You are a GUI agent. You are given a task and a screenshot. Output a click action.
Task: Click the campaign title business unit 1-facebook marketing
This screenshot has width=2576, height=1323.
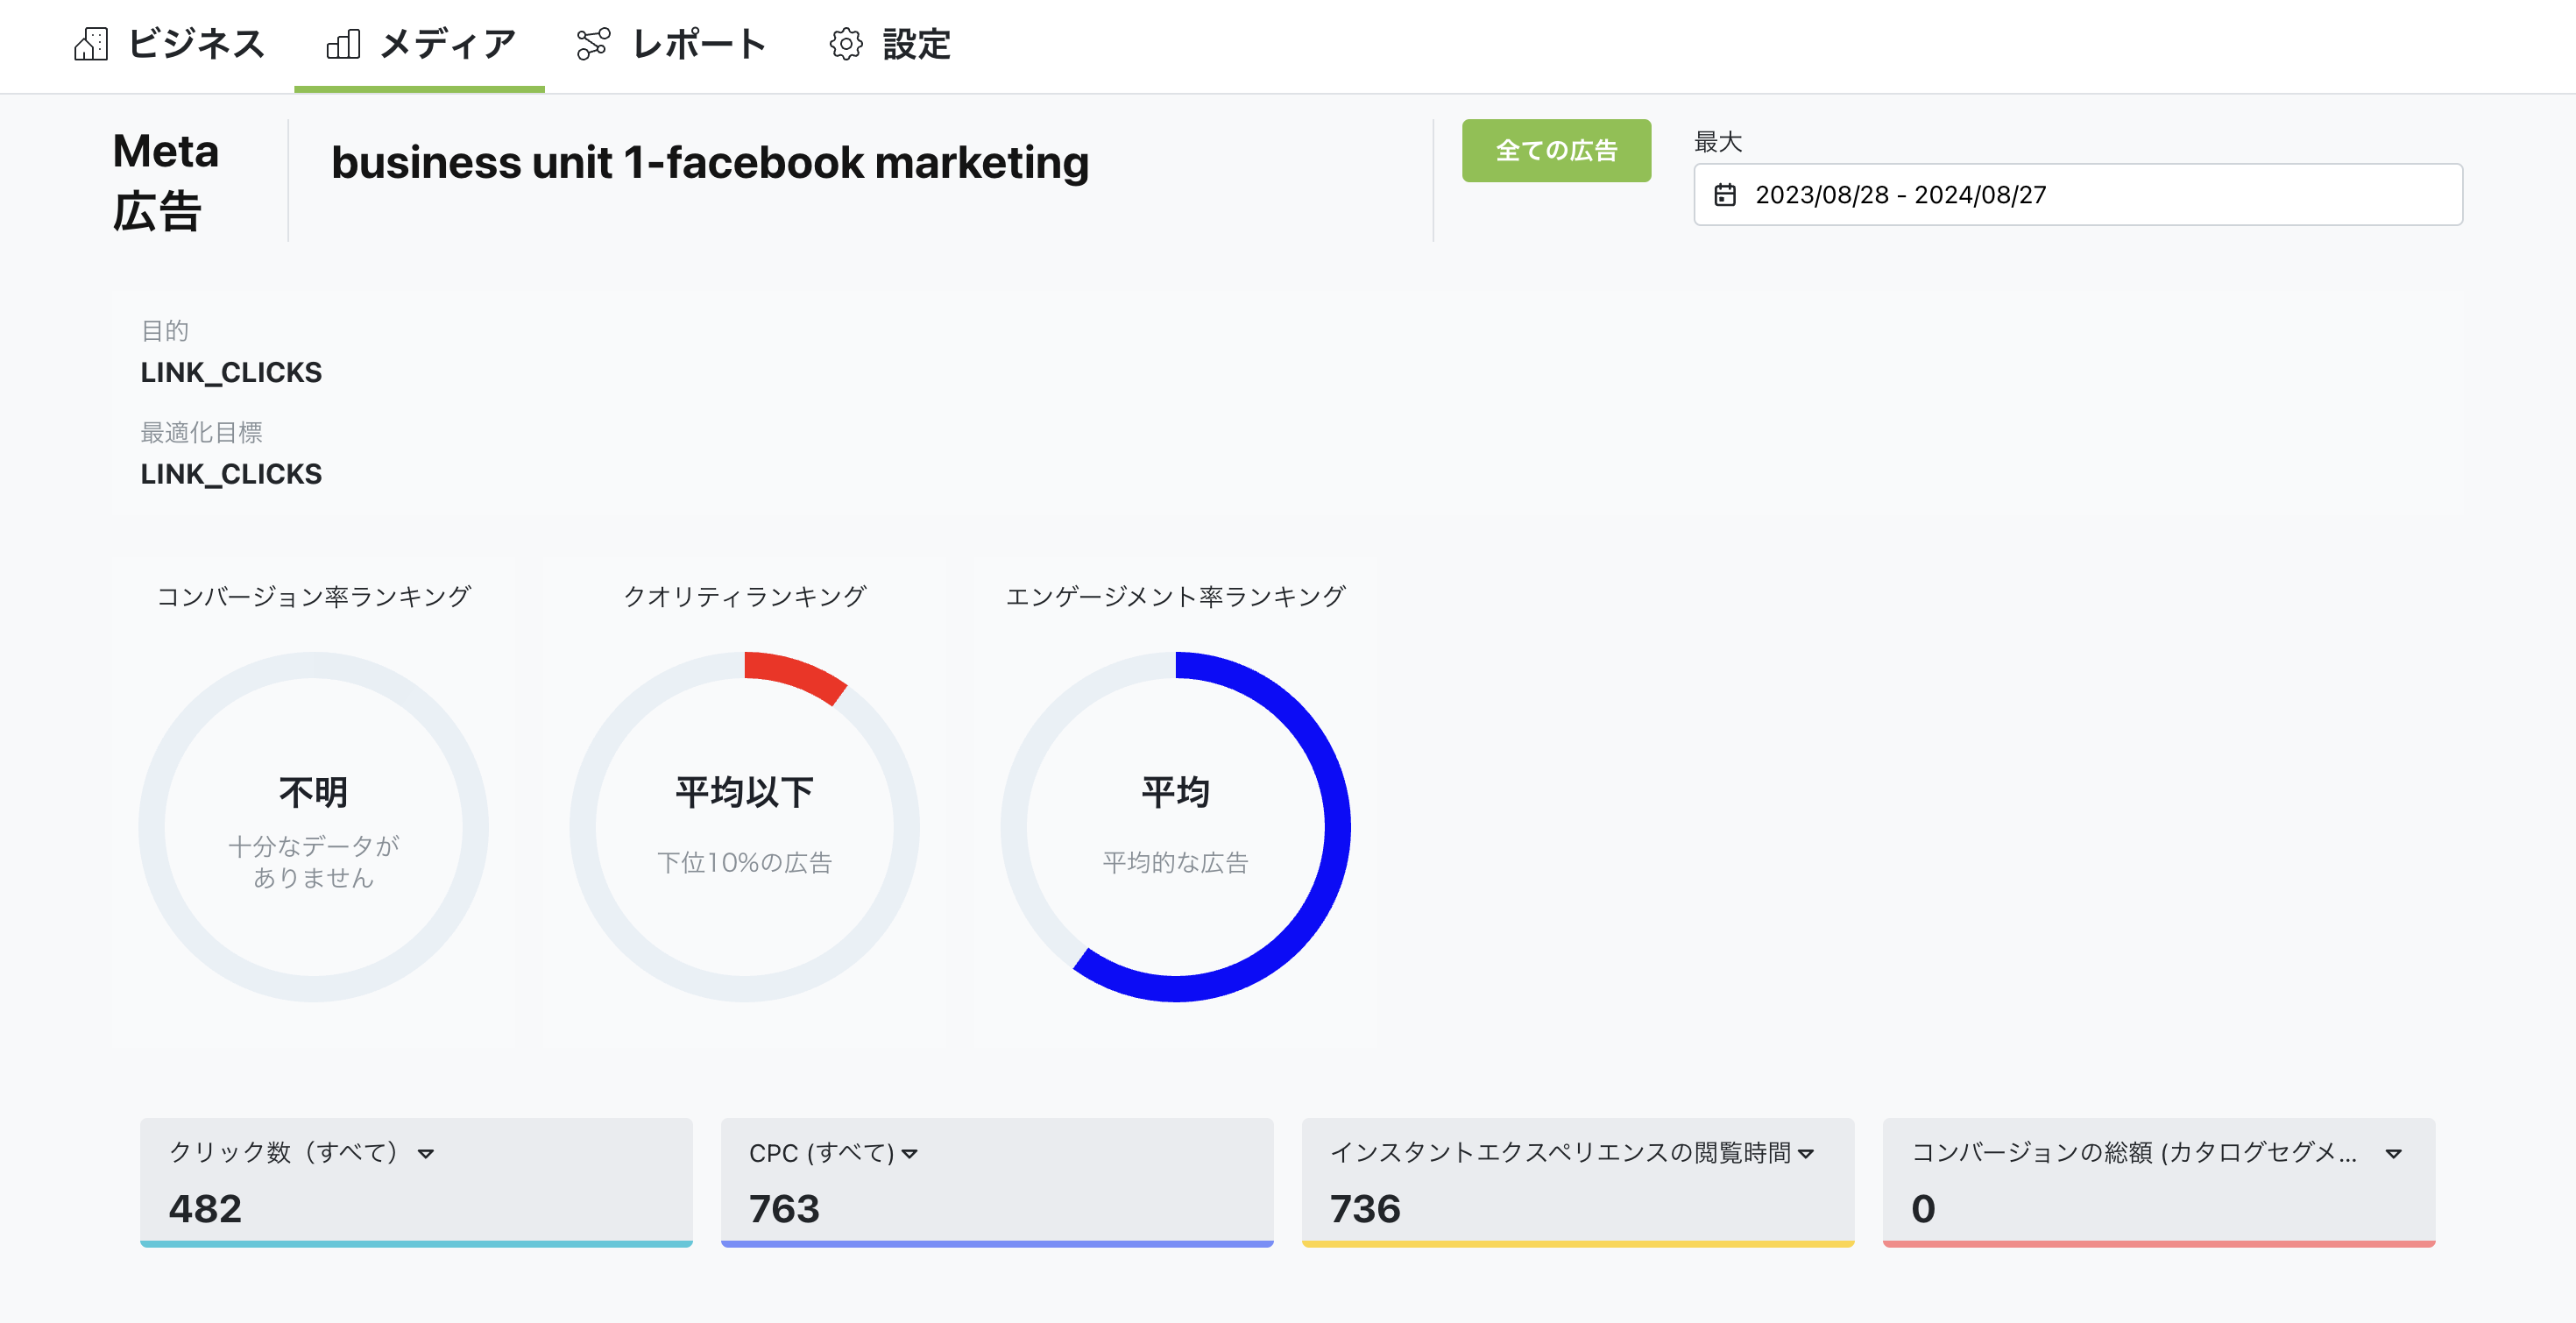[711, 163]
